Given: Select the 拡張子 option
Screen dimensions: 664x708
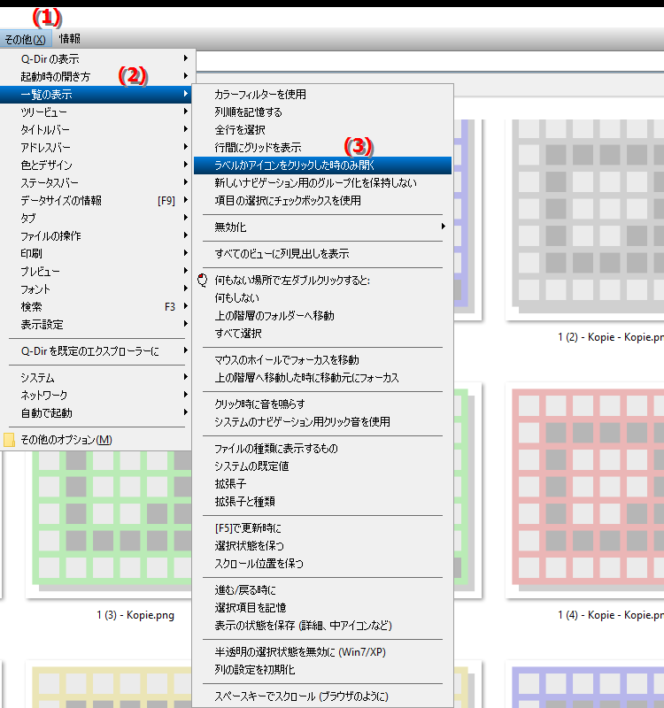Looking at the screenshot, I should tap(322, 483).
